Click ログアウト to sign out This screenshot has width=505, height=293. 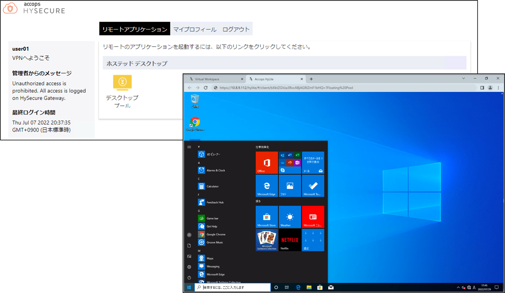[x=236, y=29]
